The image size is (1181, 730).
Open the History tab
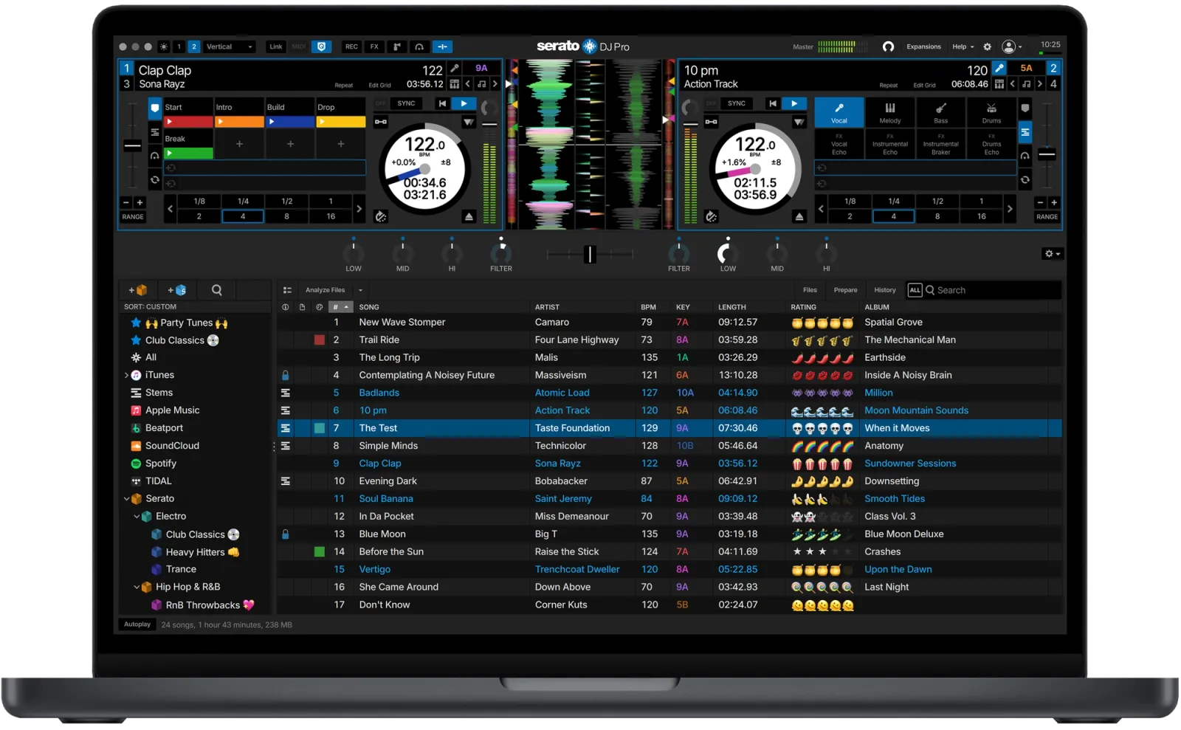pos(884,291)
